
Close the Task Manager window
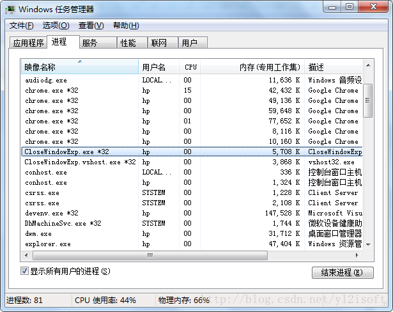point(373,7)
